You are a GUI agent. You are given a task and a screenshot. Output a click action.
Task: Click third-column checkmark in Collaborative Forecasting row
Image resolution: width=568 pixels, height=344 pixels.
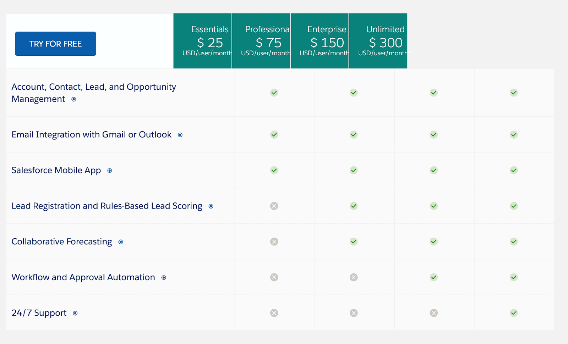pyautogui.click(x=434, y=242)
